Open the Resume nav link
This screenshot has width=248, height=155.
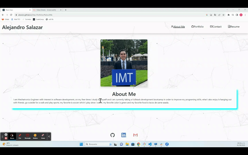(234, 27)
